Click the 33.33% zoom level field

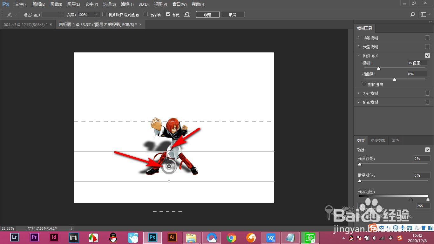(x=8, y=228)
